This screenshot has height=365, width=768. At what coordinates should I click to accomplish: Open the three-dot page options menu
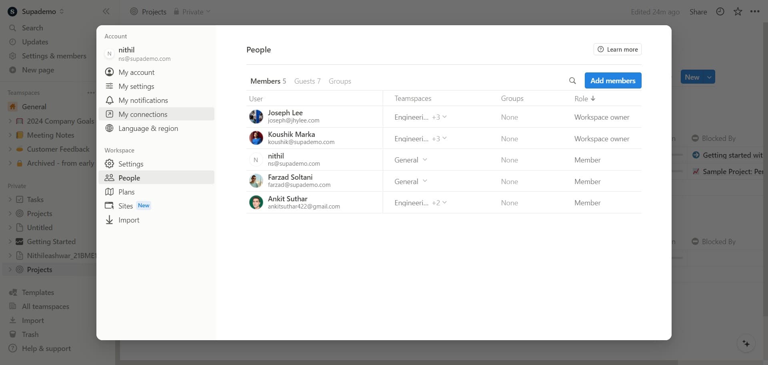(755, 12)
